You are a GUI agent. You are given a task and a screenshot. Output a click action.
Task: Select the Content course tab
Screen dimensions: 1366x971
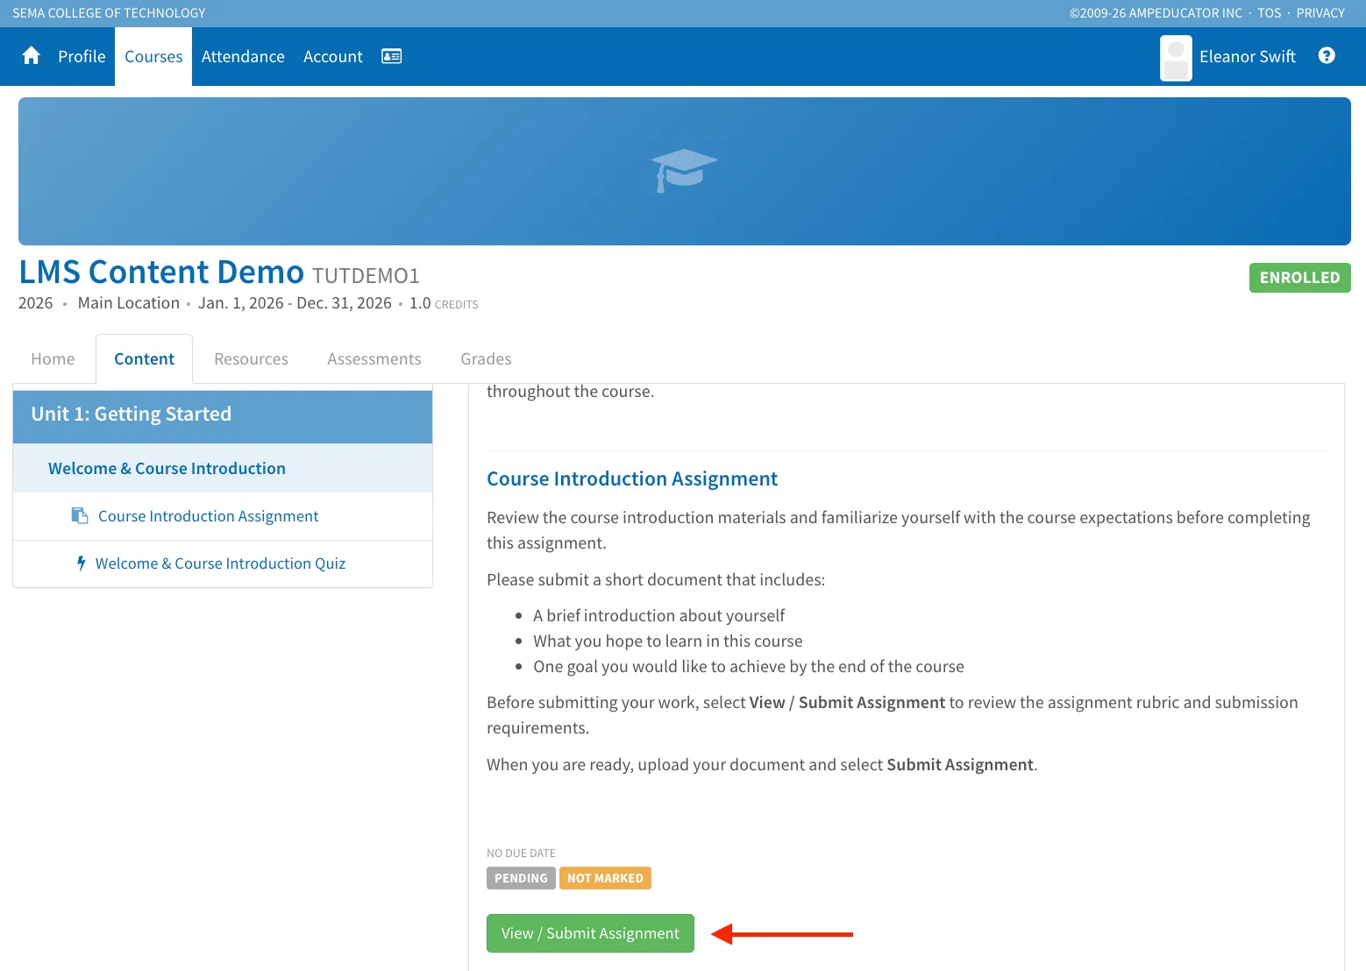tap(144, 359)
